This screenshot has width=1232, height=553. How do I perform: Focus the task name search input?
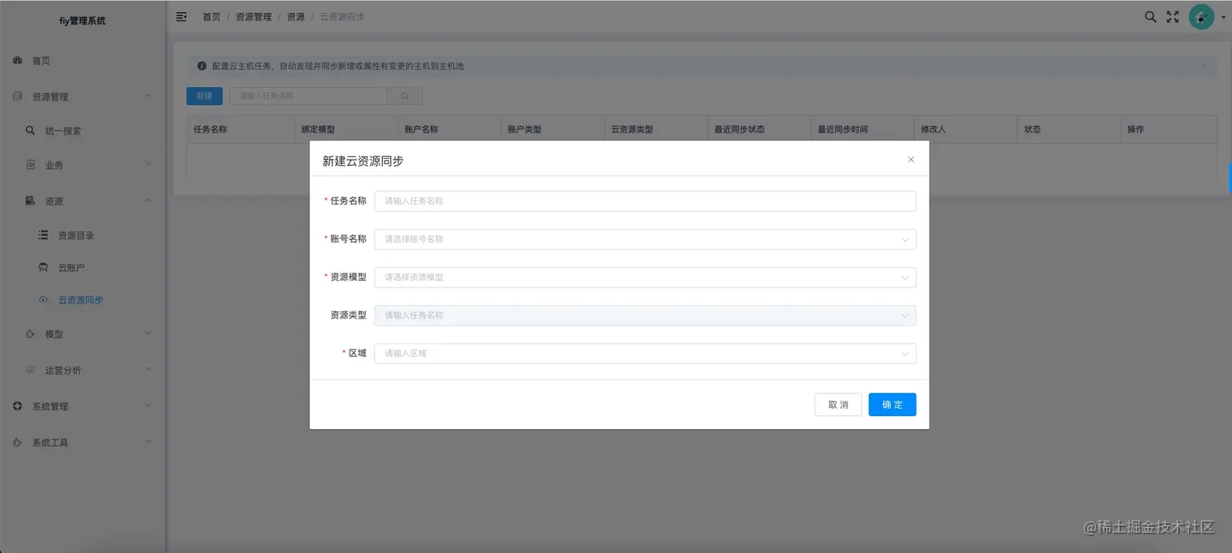[308, 96]
